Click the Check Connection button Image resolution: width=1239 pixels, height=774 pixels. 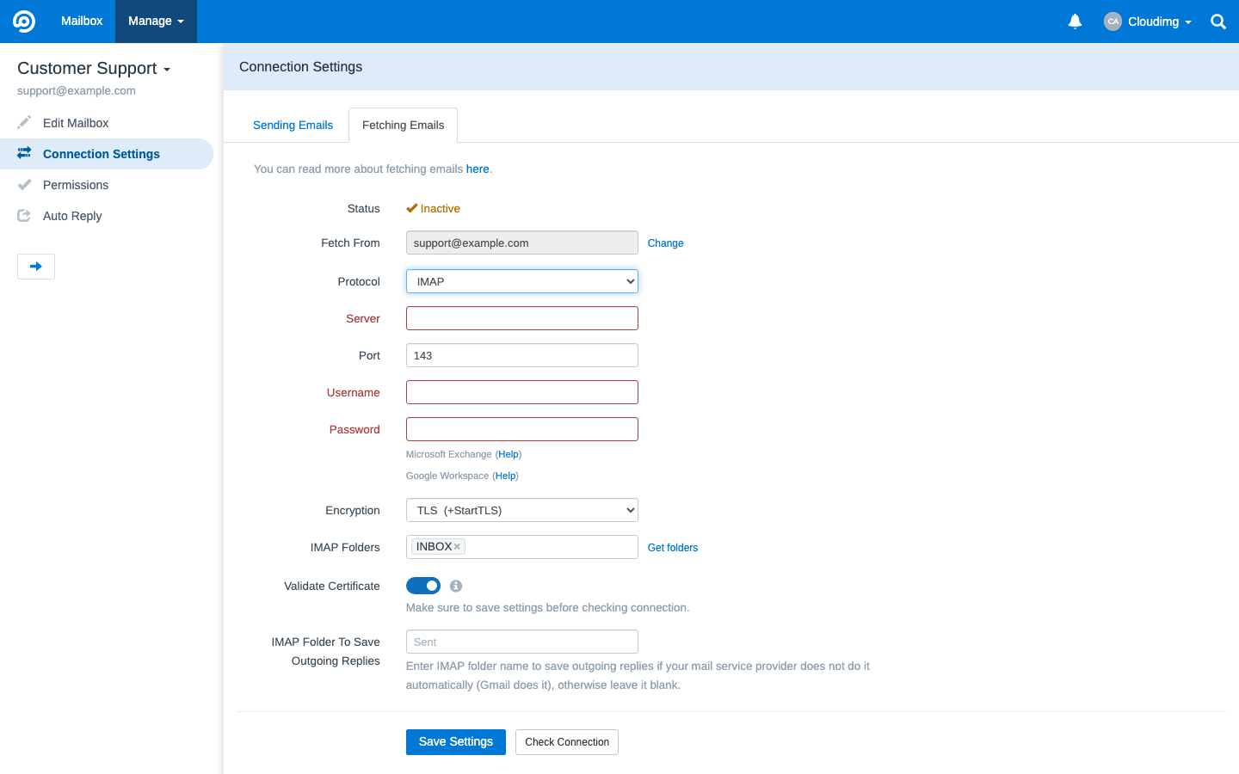(x=567, y=742)
